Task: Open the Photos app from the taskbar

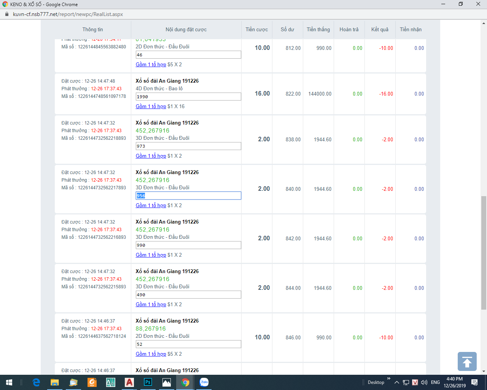Action: [167, 382]
